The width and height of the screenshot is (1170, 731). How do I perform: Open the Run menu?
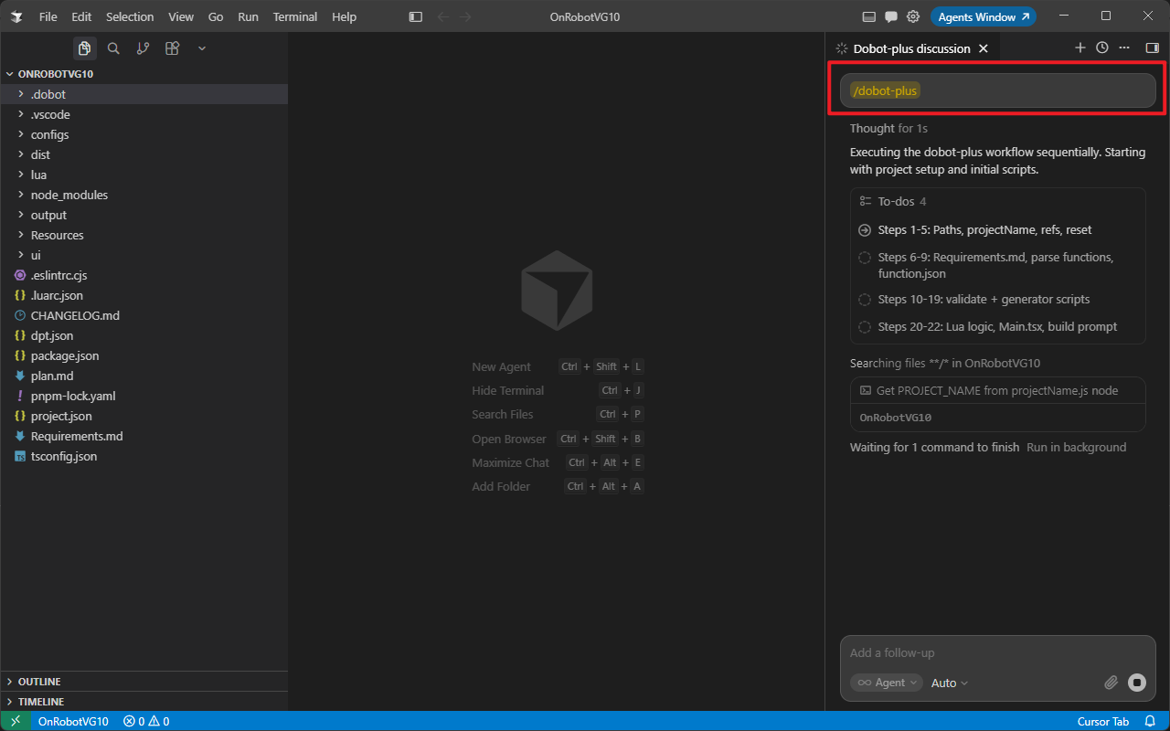[248, 16]
